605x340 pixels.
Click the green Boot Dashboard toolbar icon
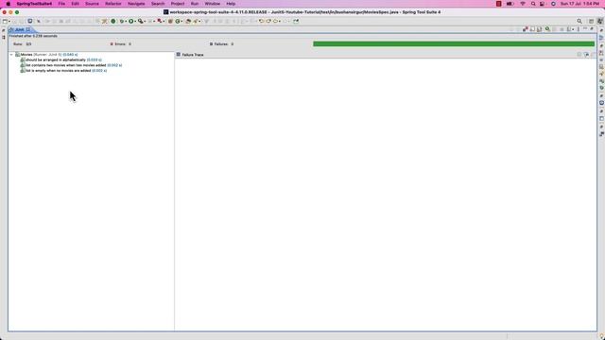click(113, 21)
